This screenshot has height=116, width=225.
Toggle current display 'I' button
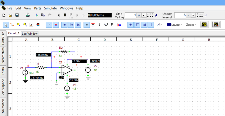coord(99,25)
